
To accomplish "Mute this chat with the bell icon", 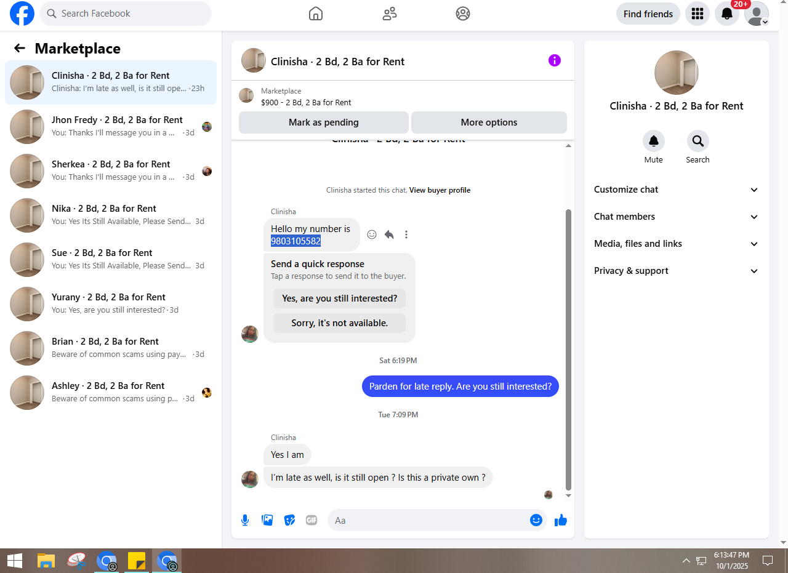I will tap(654, 141).
